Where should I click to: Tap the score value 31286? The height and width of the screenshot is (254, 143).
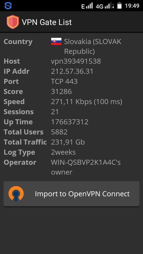(x=61, y=92)
